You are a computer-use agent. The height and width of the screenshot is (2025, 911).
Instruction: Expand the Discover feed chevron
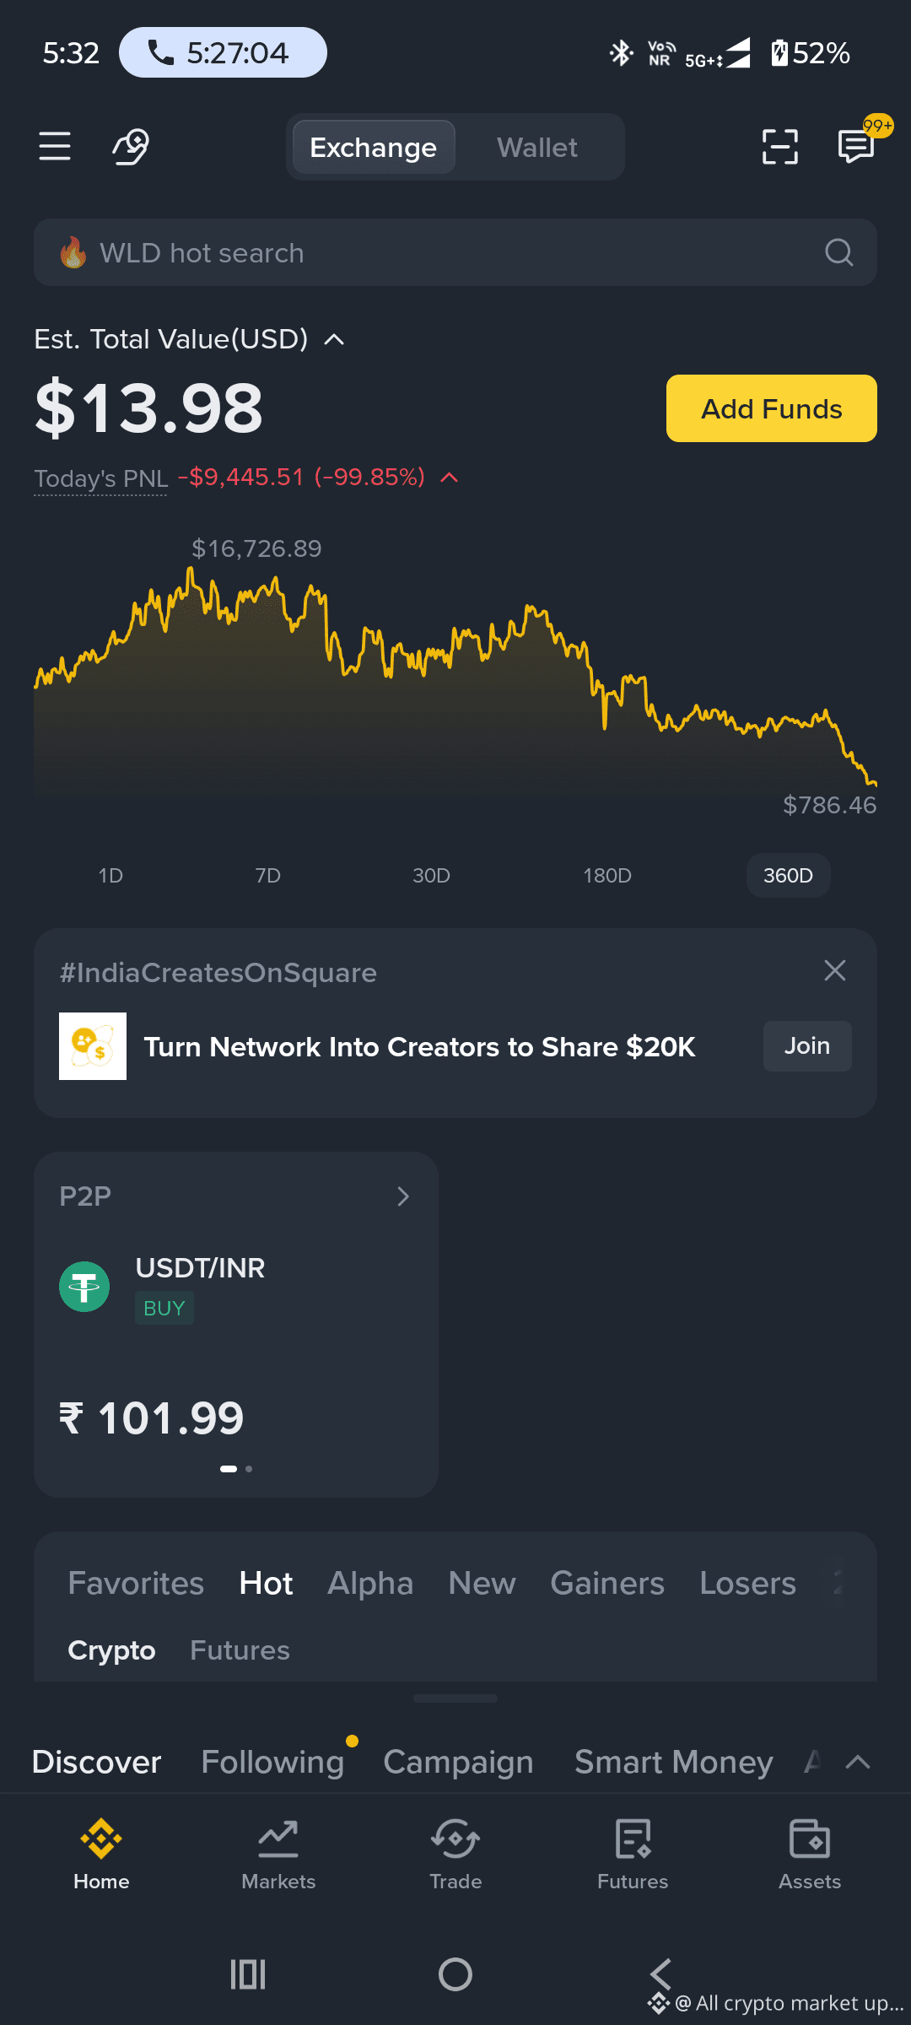point(858,1762)
